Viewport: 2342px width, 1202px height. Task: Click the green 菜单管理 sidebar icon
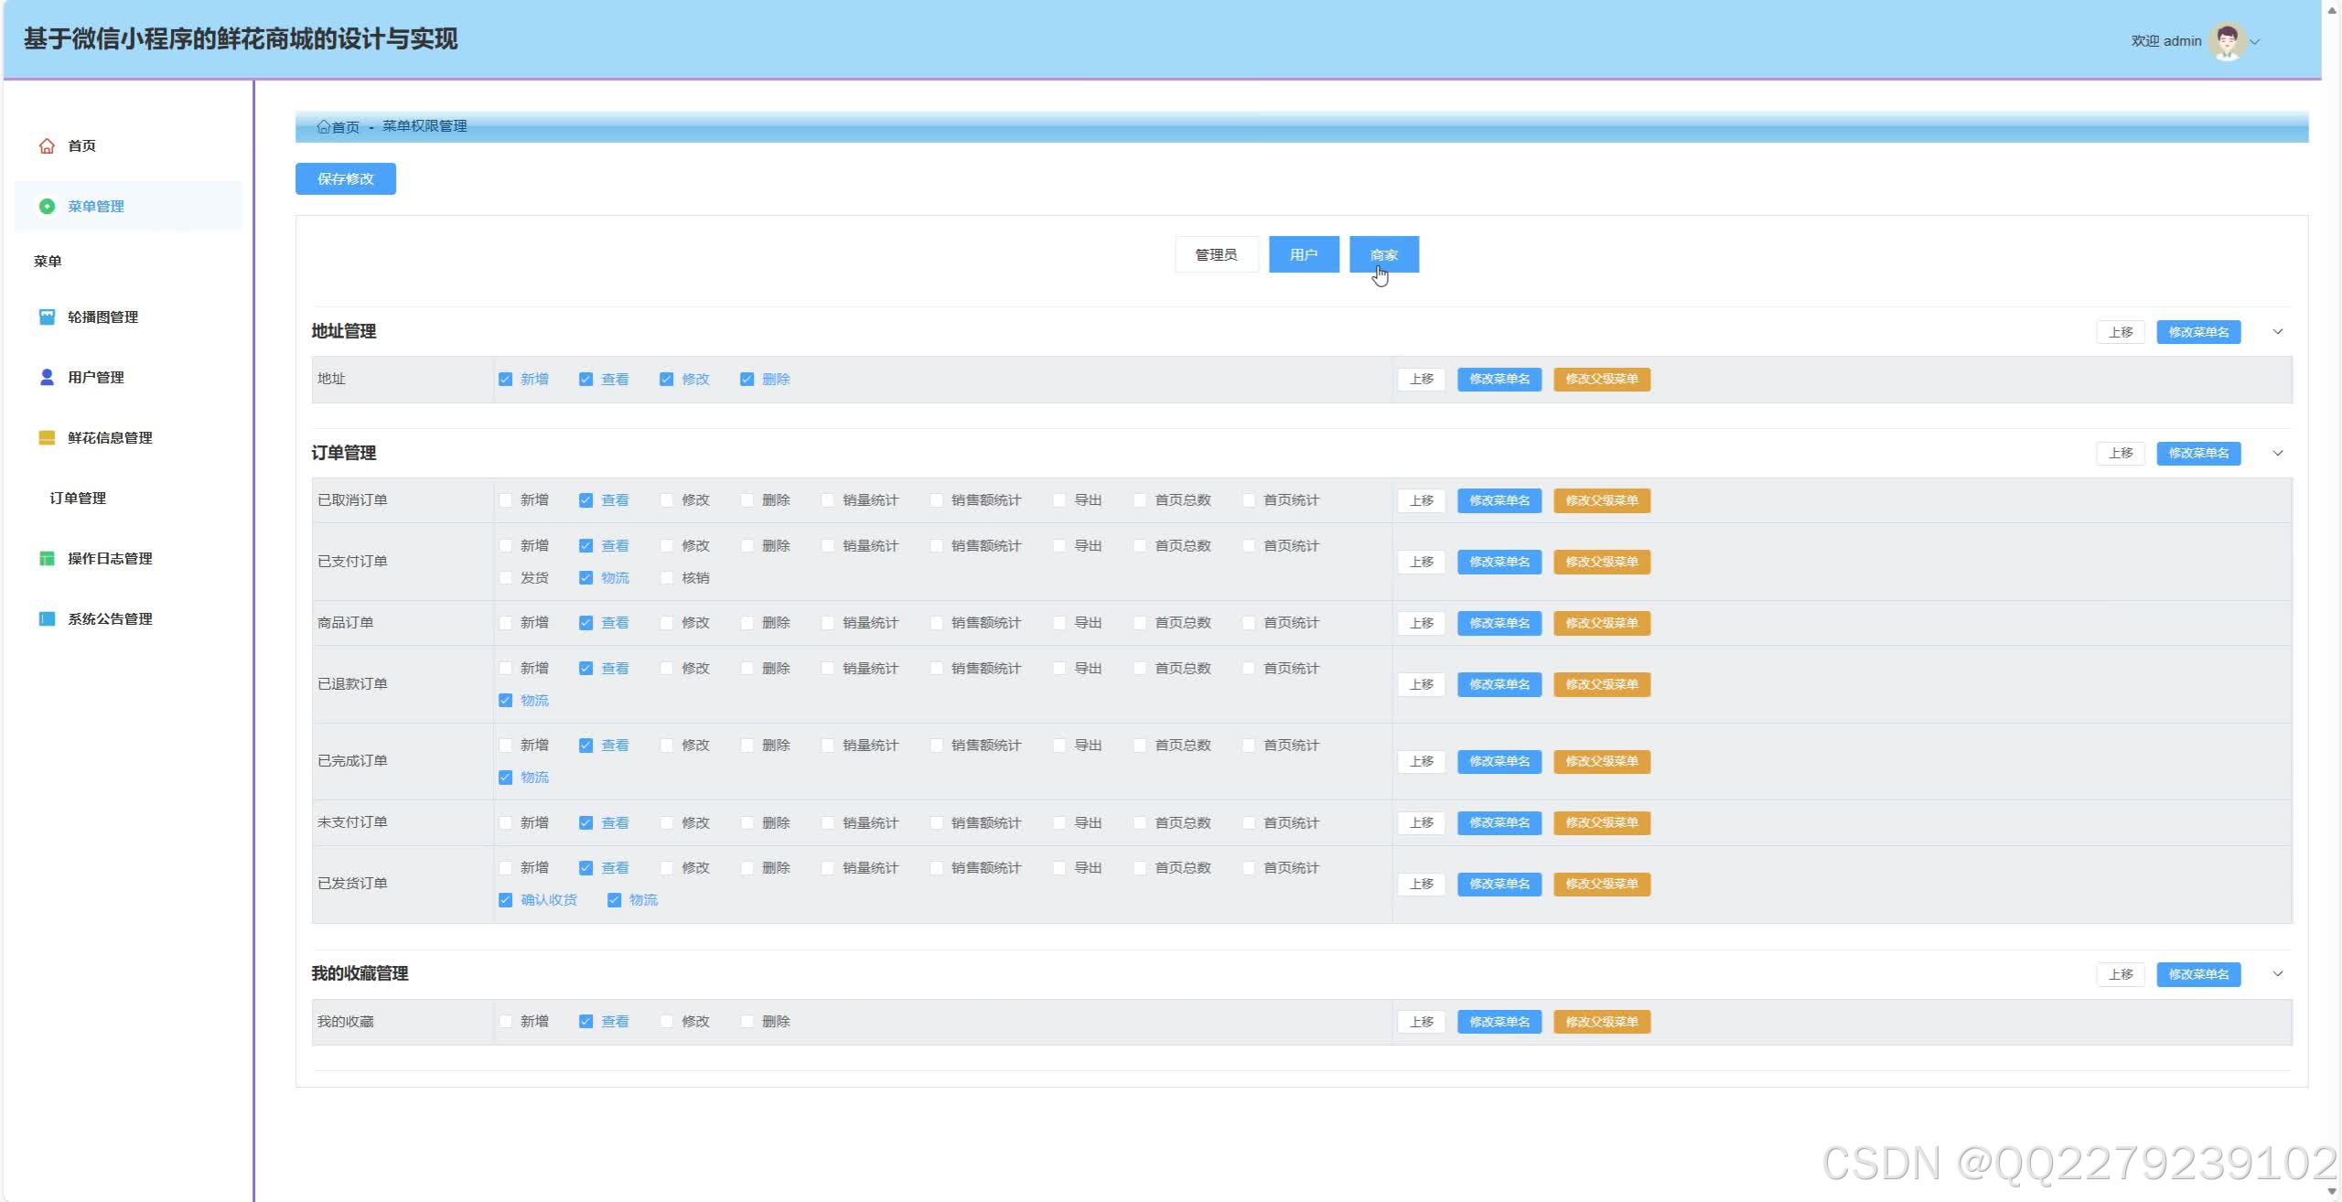[47, 207]
